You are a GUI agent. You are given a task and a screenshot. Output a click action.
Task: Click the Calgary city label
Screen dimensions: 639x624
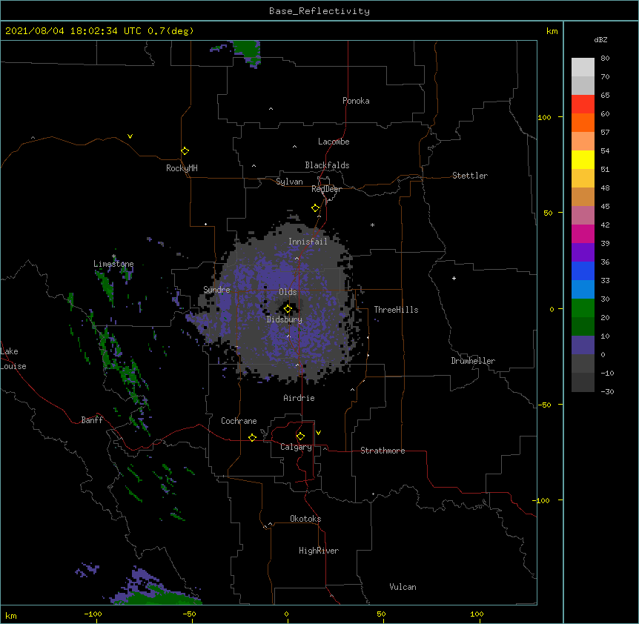click(296, 447)
